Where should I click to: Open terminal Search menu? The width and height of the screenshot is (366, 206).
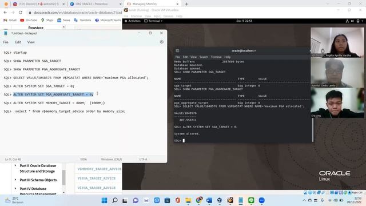204,57
